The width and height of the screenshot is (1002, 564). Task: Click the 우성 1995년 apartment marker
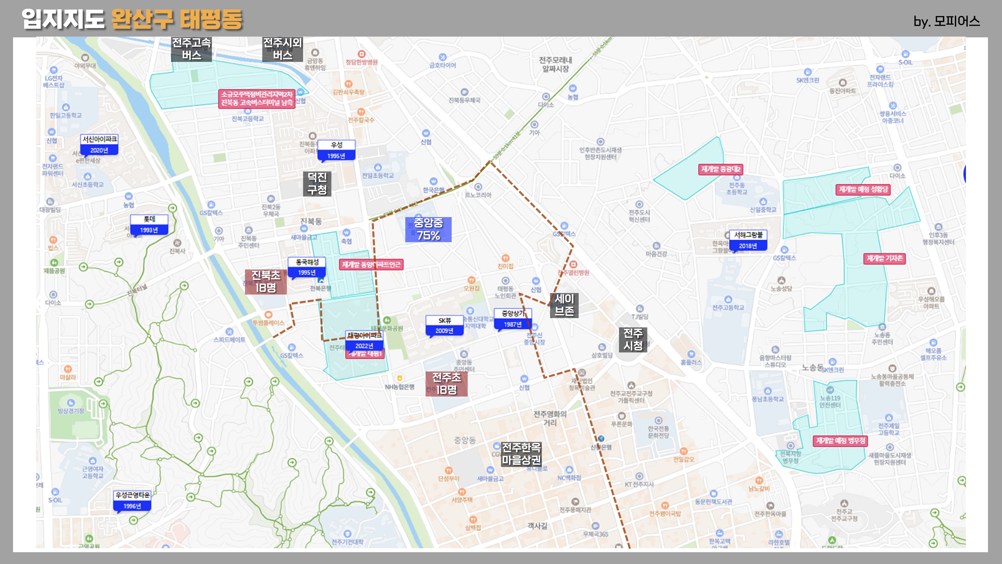(336, 150)
